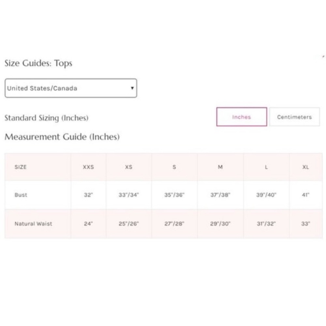Screen dimensions: 326x326
Task: Click the Bust row label
Action: click(x=21, y=195)
